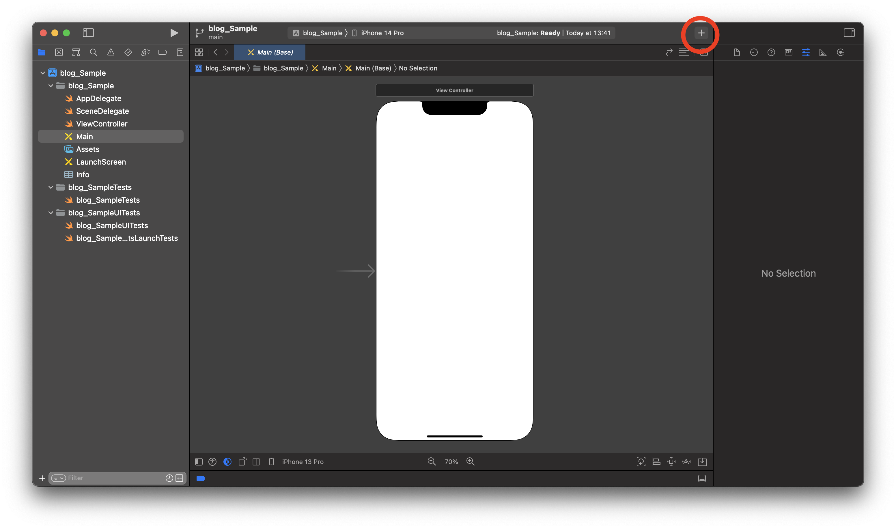Screen dimensions: 896x529
Task: Open the Add New Constraints menu
Action: pyautogui.click(x=671, y=462)
